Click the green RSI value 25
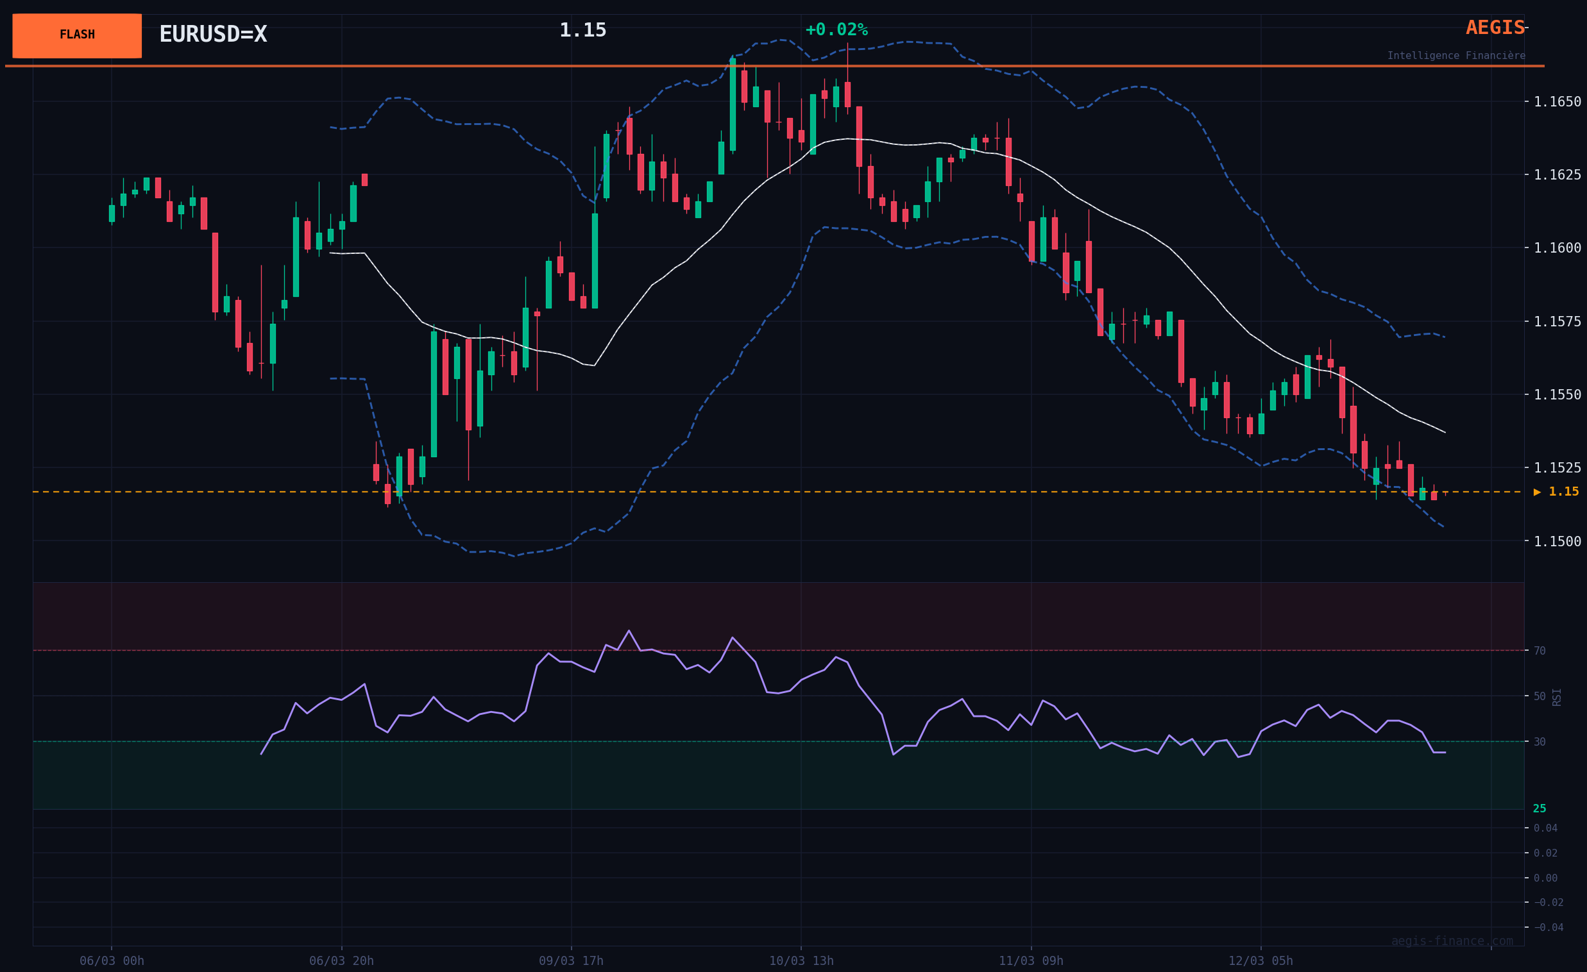 coord(1540,809)
